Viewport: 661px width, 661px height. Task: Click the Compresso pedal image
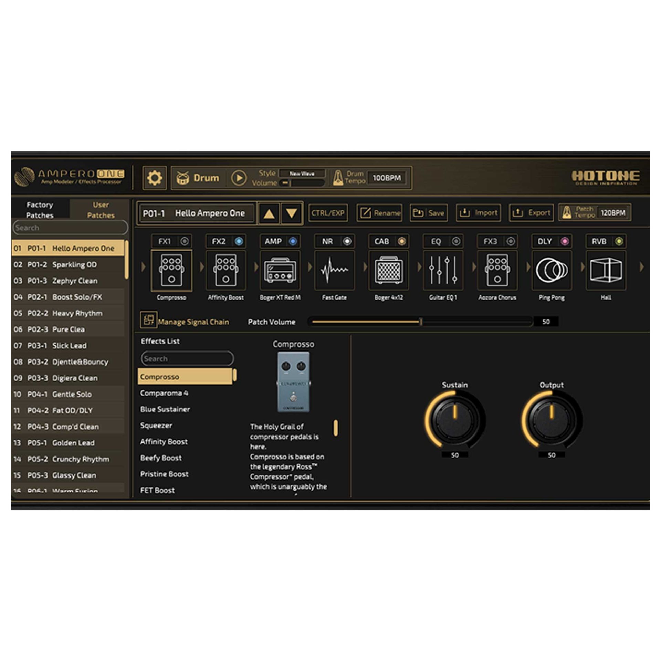(x=293, y=382)
